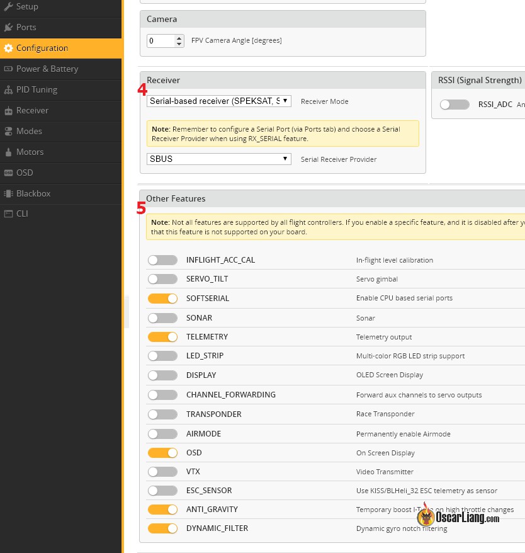
Task: Open the OSD tab
Action: click(25, 173)
